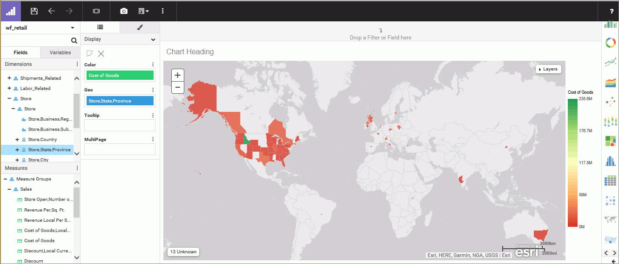619x264 pixels.
Task: Click the purple application logo icon
Action: pyautogui.click(x=10, y=11)
